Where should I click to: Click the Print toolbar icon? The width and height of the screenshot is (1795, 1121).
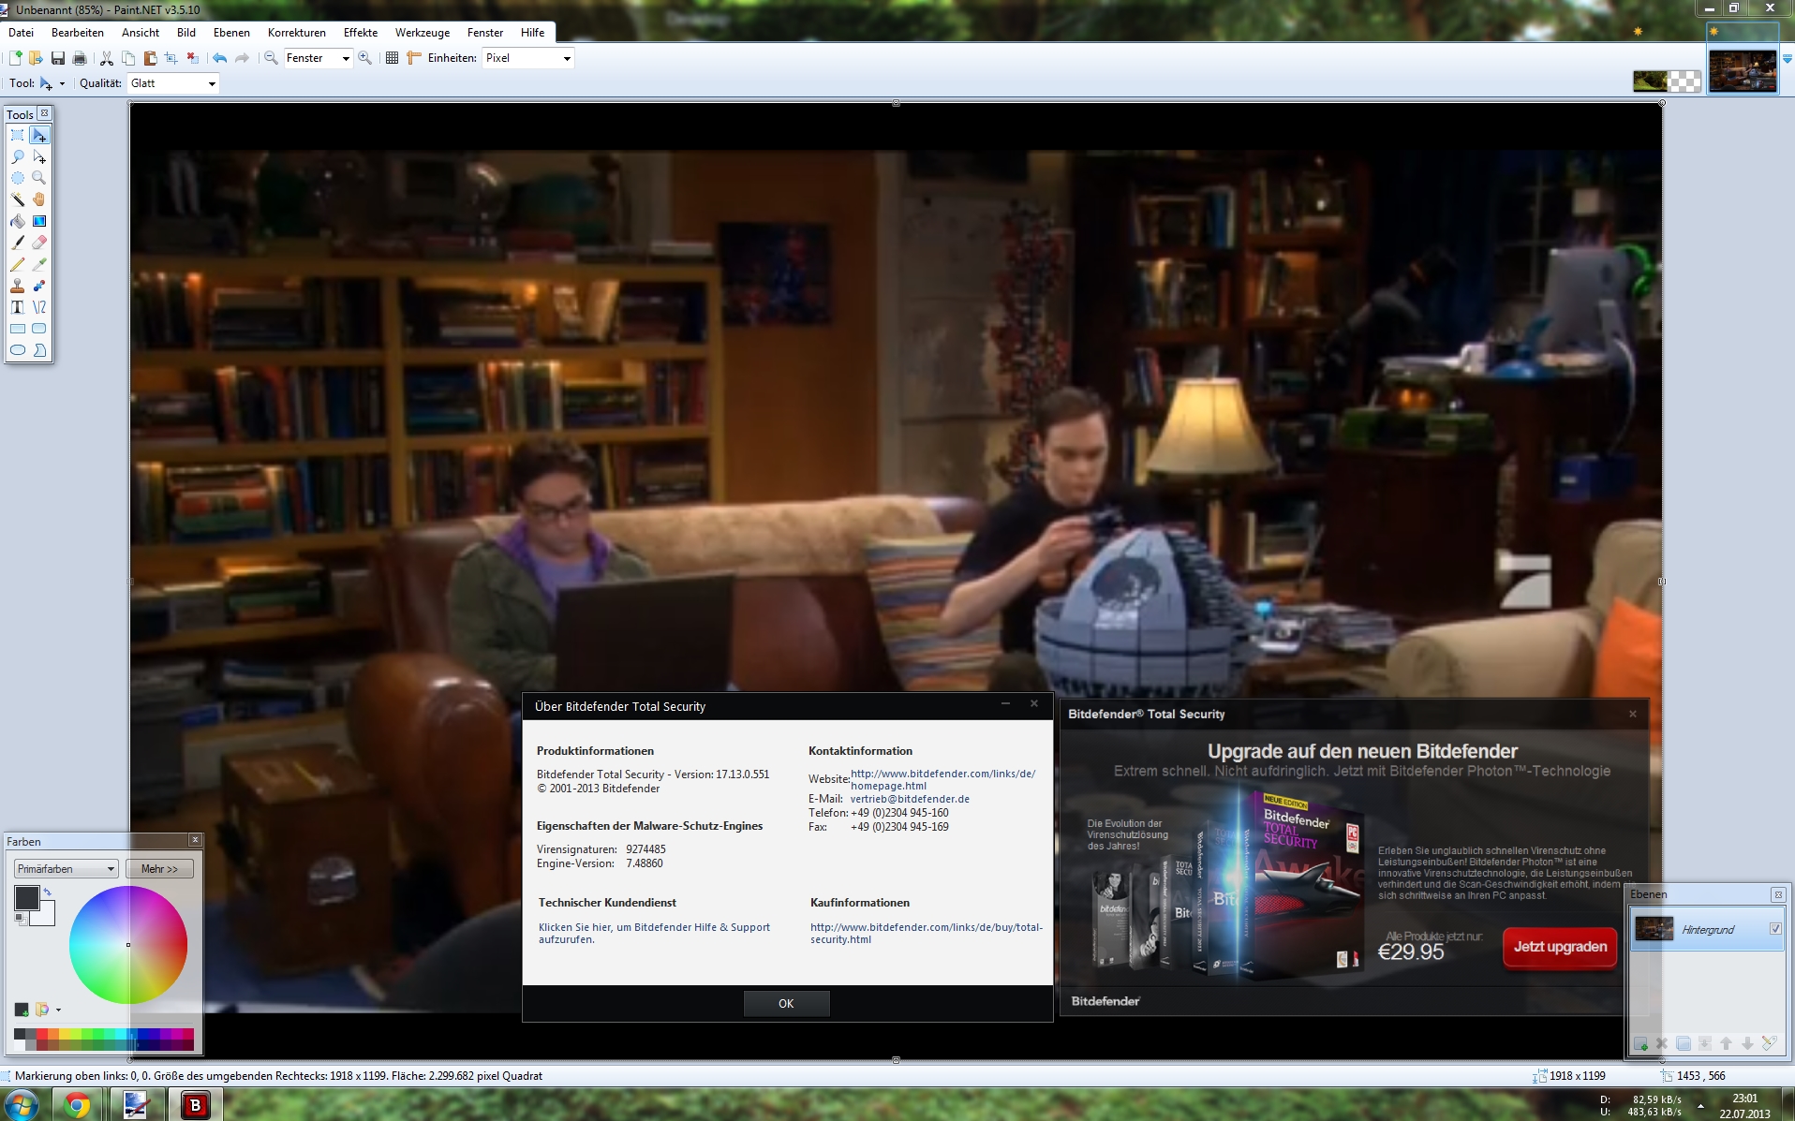click(x=80, y=58)
